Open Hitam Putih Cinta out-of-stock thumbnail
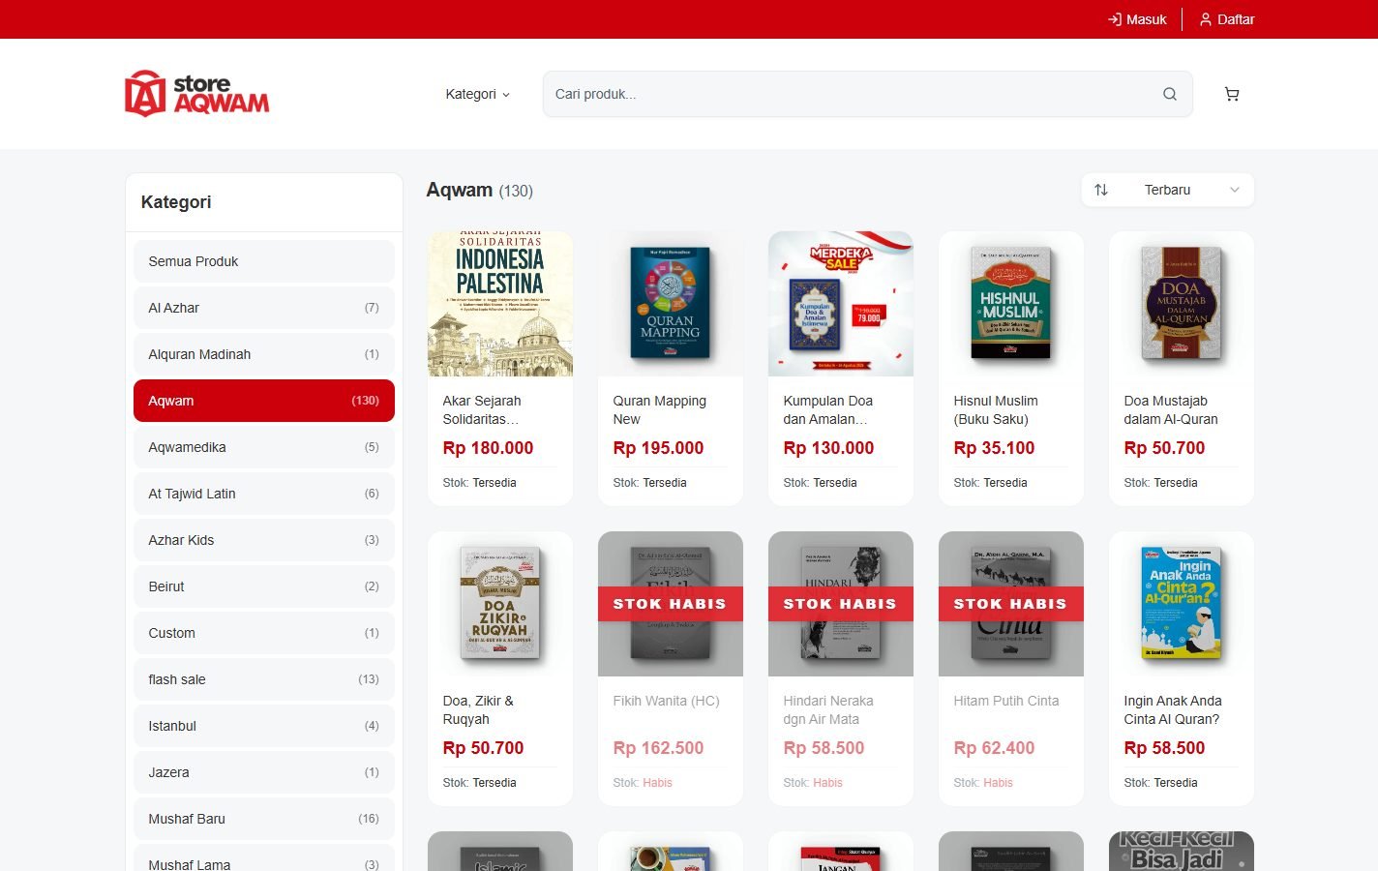Image resolution: width=1378 pixels, height=871 pixels. [1011, 604]
